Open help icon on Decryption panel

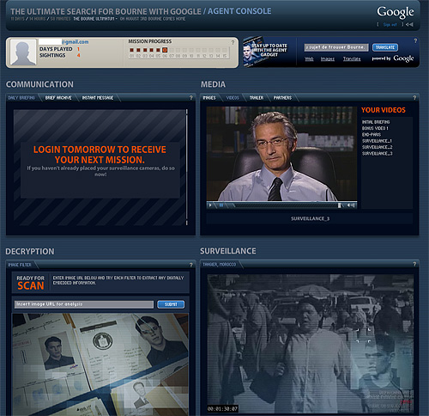coord(190,265)
